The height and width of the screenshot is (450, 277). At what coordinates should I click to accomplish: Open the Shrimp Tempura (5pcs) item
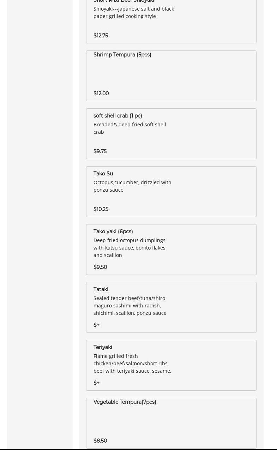(122, 55)
